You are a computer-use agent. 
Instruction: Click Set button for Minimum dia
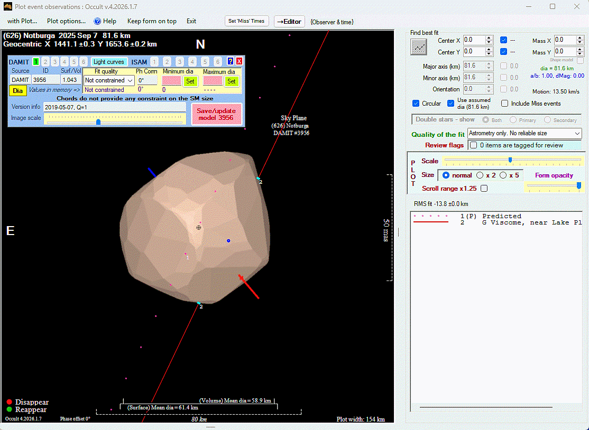click(x=190, y=81)
